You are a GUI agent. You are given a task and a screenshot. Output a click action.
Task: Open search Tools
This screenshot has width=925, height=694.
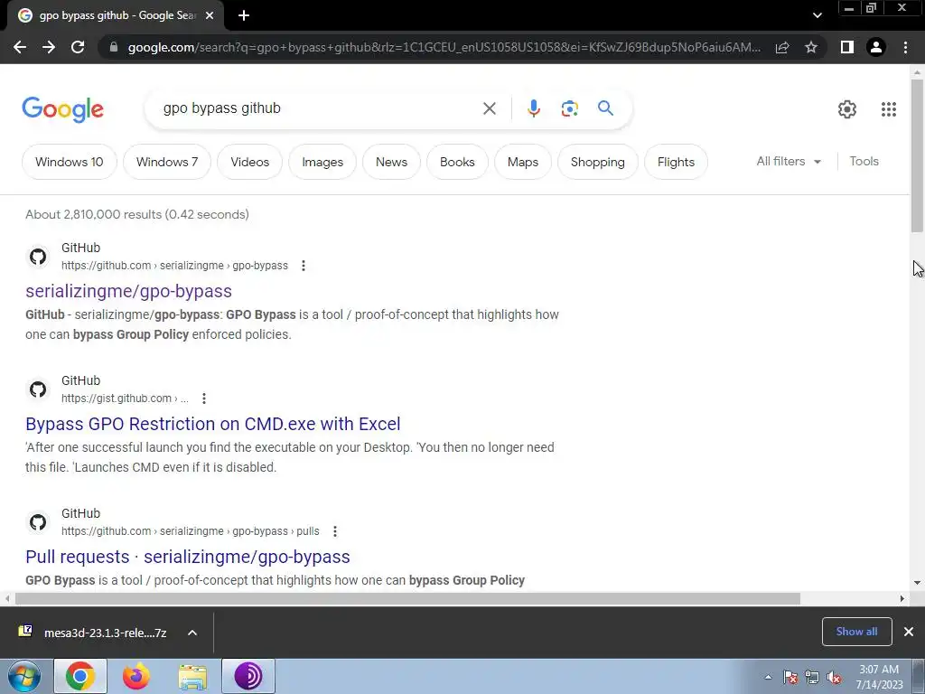(x=864, y=161)
